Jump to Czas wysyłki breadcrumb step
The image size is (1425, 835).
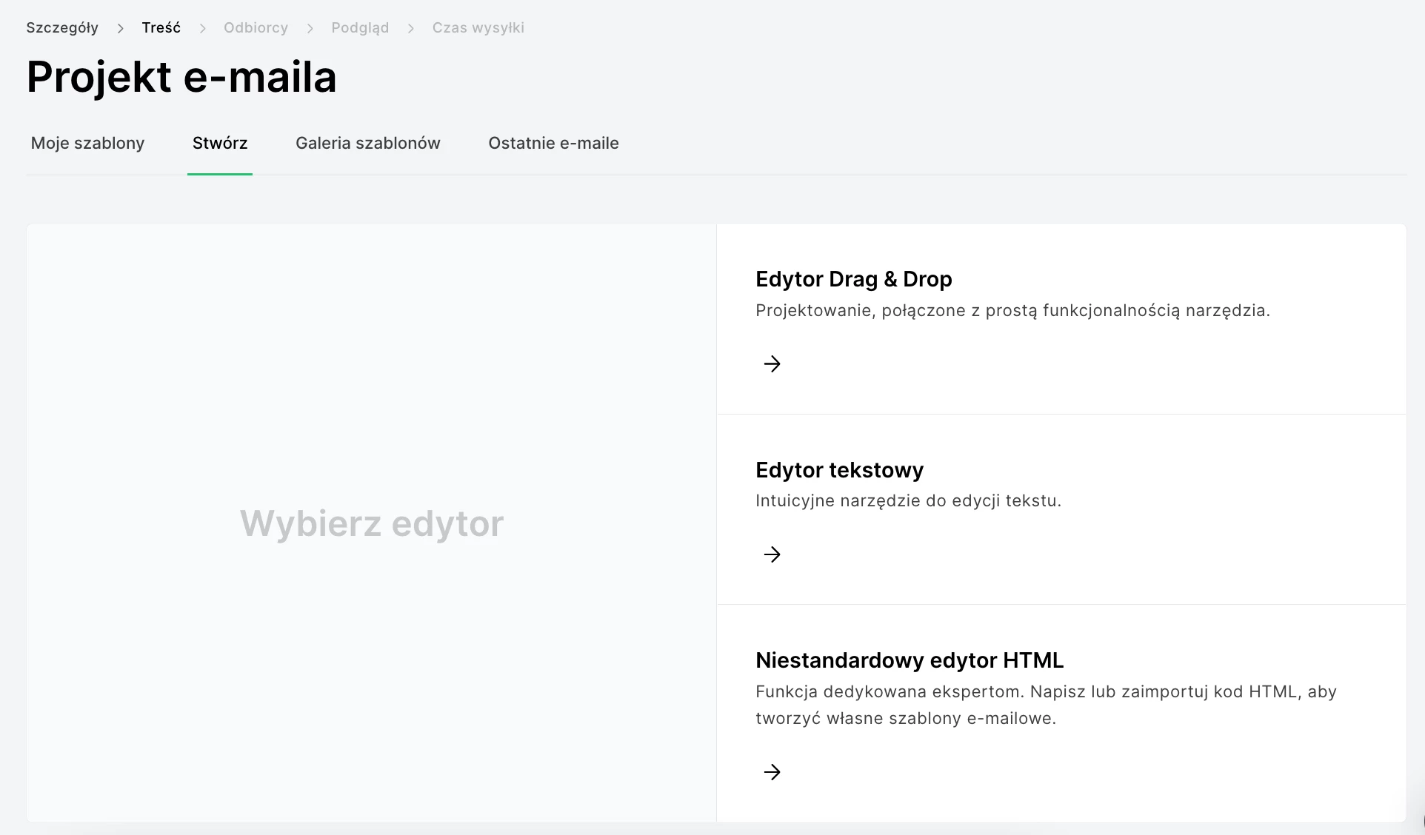pos(478,28)
